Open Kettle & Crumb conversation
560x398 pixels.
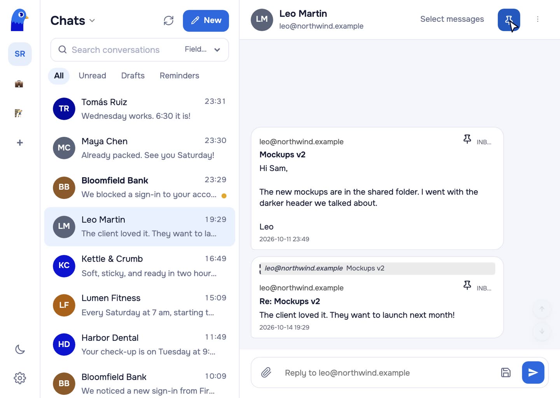(140, 266)
